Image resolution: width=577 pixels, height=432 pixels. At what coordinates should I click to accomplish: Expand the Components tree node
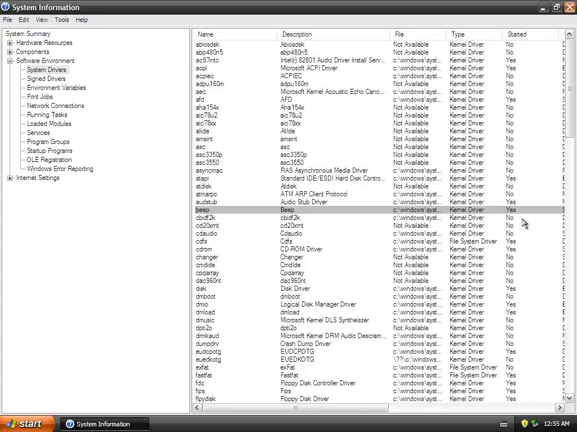coord(10,52)
